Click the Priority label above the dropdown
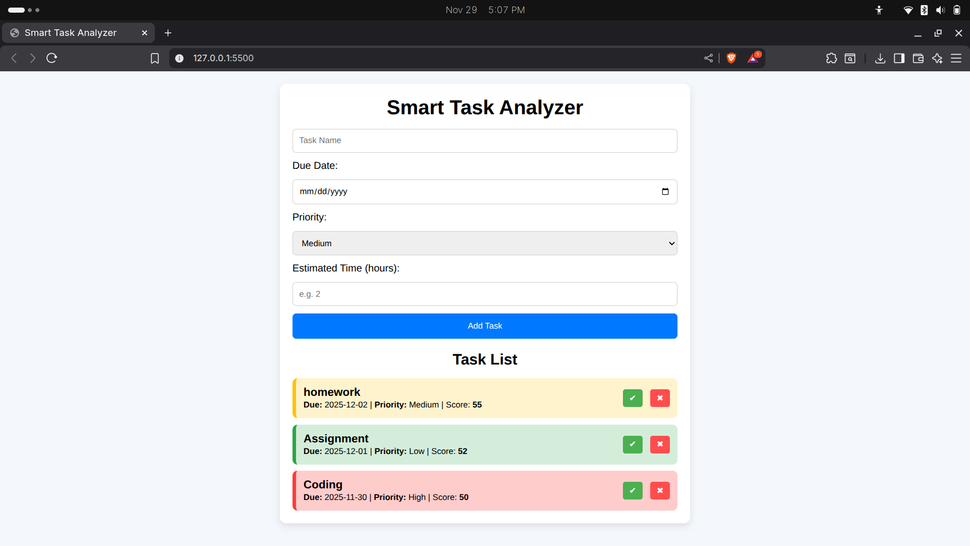Image resolution: width=970 pixels, height=546 pixels. tap(309, 217)
